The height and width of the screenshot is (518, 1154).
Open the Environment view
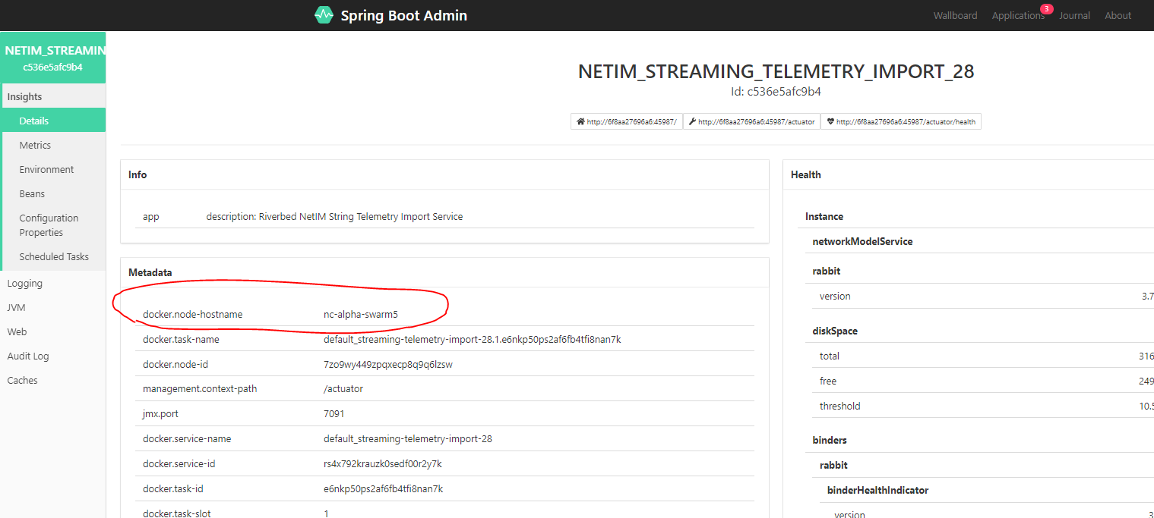(46, 169)
